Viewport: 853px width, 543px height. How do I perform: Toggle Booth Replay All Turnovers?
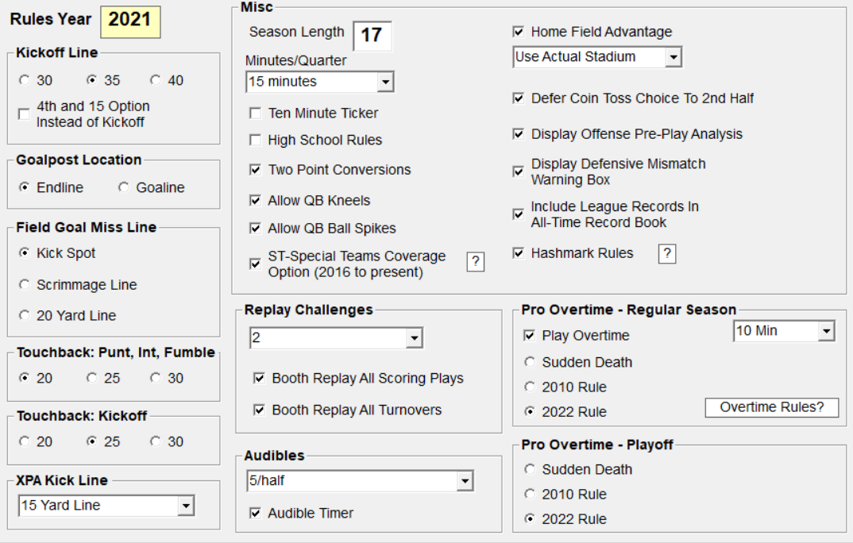pos(259,410)
